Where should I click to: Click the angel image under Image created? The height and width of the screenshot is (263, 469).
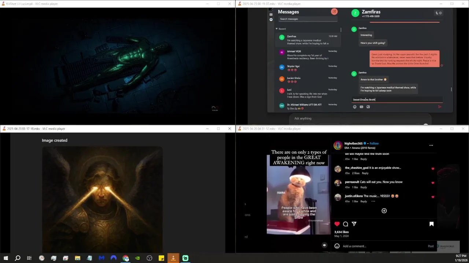tap(102, 199)
